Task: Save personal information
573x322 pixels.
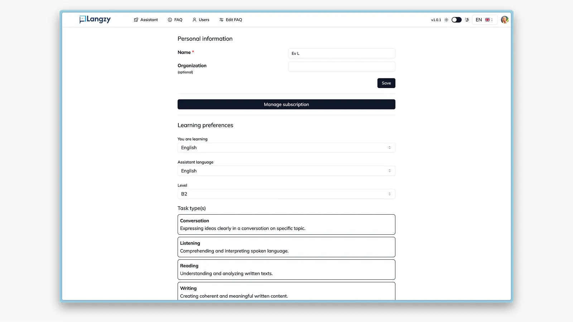Action: tap(386, 83)
